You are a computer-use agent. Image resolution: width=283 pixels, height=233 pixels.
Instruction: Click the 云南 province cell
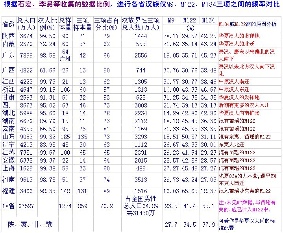coord(8,129)
